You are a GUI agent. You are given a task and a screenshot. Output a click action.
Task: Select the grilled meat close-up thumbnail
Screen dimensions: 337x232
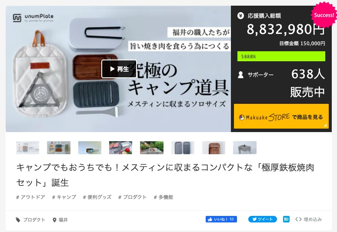[120, 148]
